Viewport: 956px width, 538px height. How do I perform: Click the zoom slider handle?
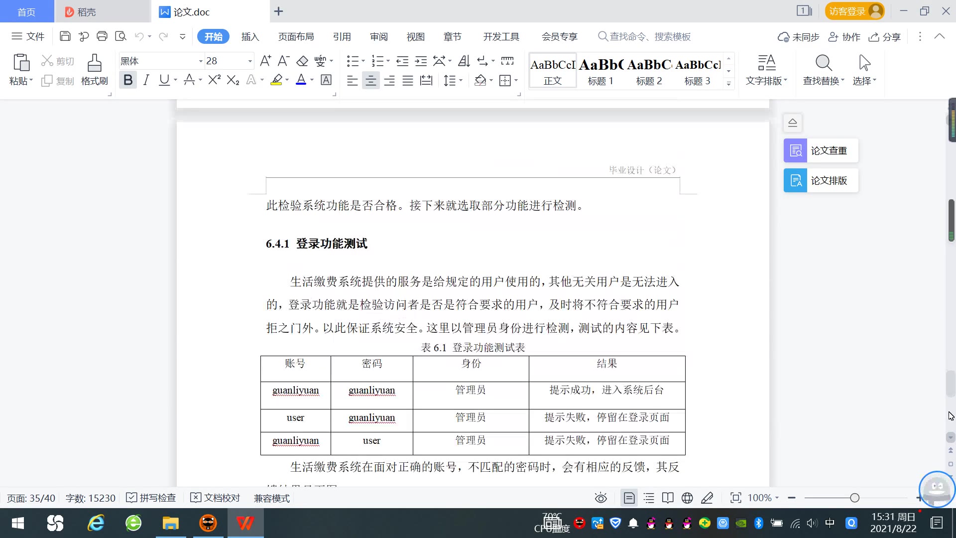854,498
